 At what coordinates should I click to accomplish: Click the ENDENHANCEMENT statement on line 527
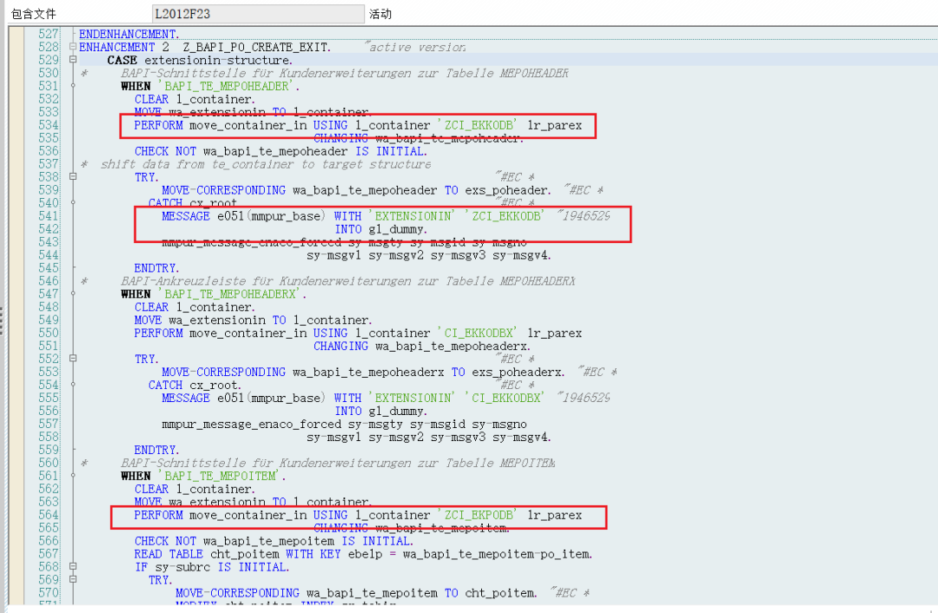(x=129, y=34)
